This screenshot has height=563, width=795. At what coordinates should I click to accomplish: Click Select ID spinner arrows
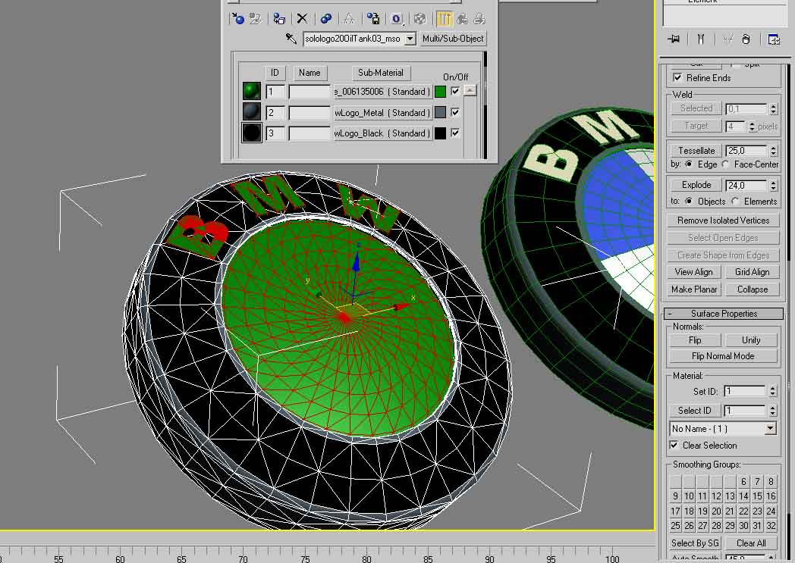point(773,411)
